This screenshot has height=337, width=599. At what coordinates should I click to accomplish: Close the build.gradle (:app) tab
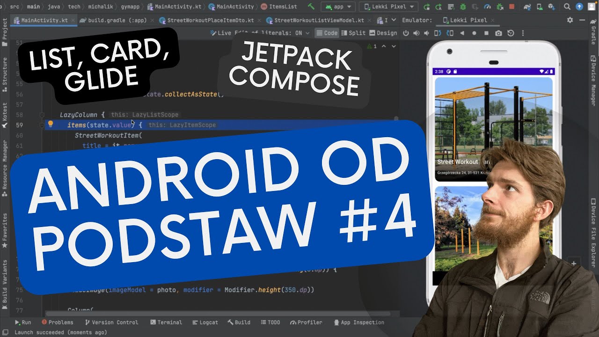tap(151, 21)
